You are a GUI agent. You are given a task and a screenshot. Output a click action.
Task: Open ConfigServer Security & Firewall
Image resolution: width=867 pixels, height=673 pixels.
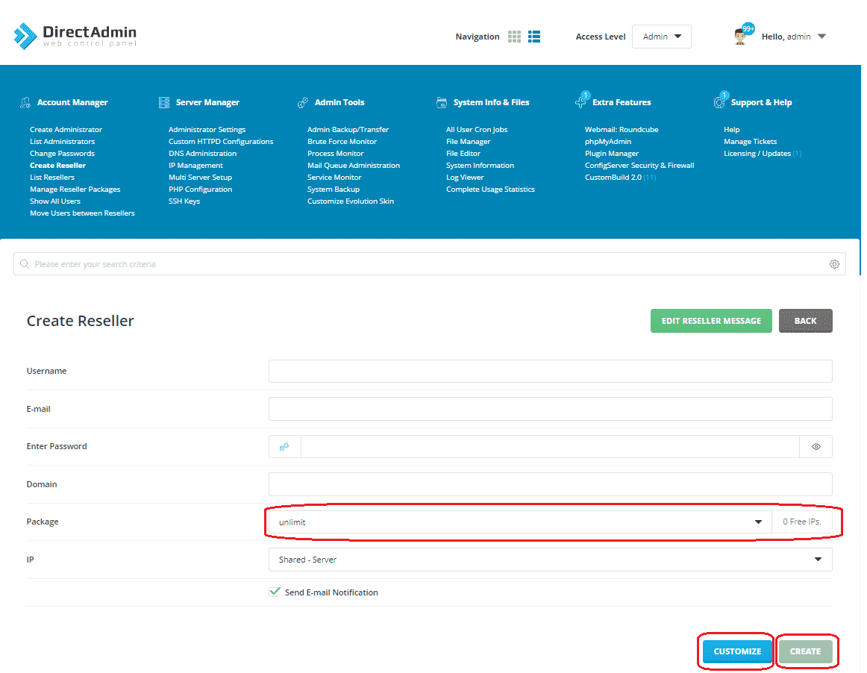pos(639,166)
